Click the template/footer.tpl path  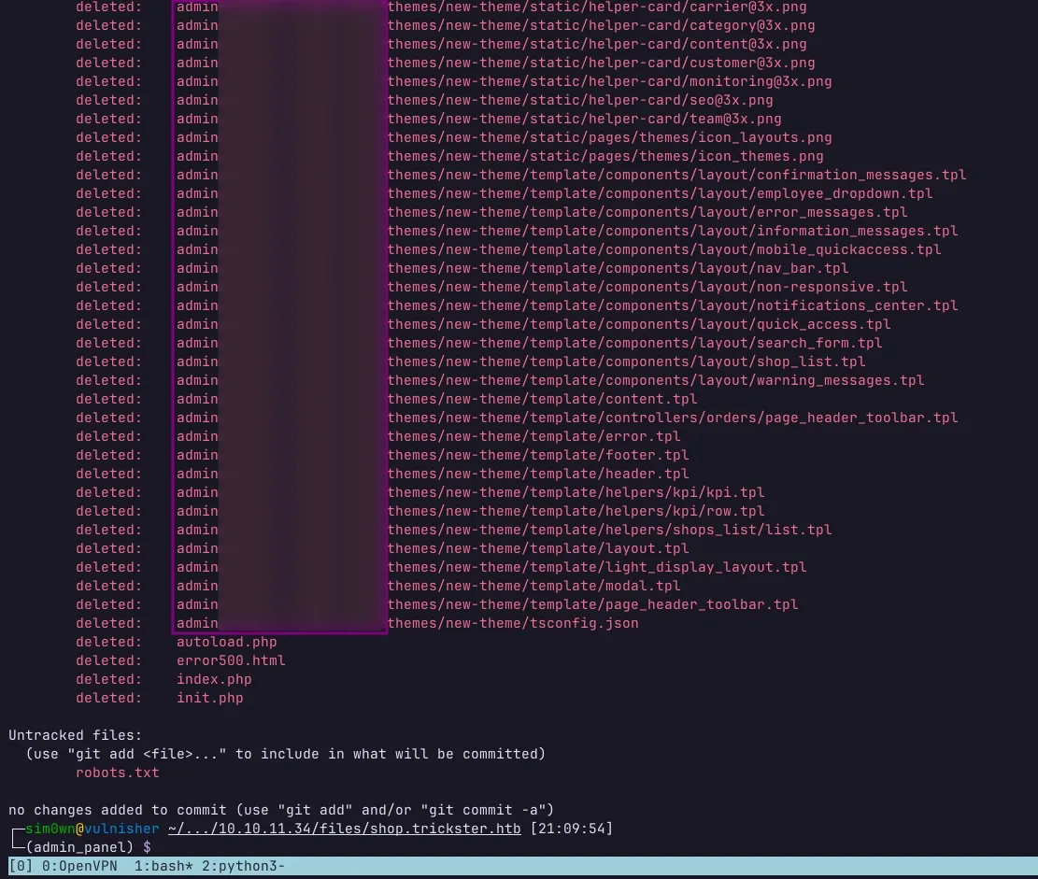538,455
